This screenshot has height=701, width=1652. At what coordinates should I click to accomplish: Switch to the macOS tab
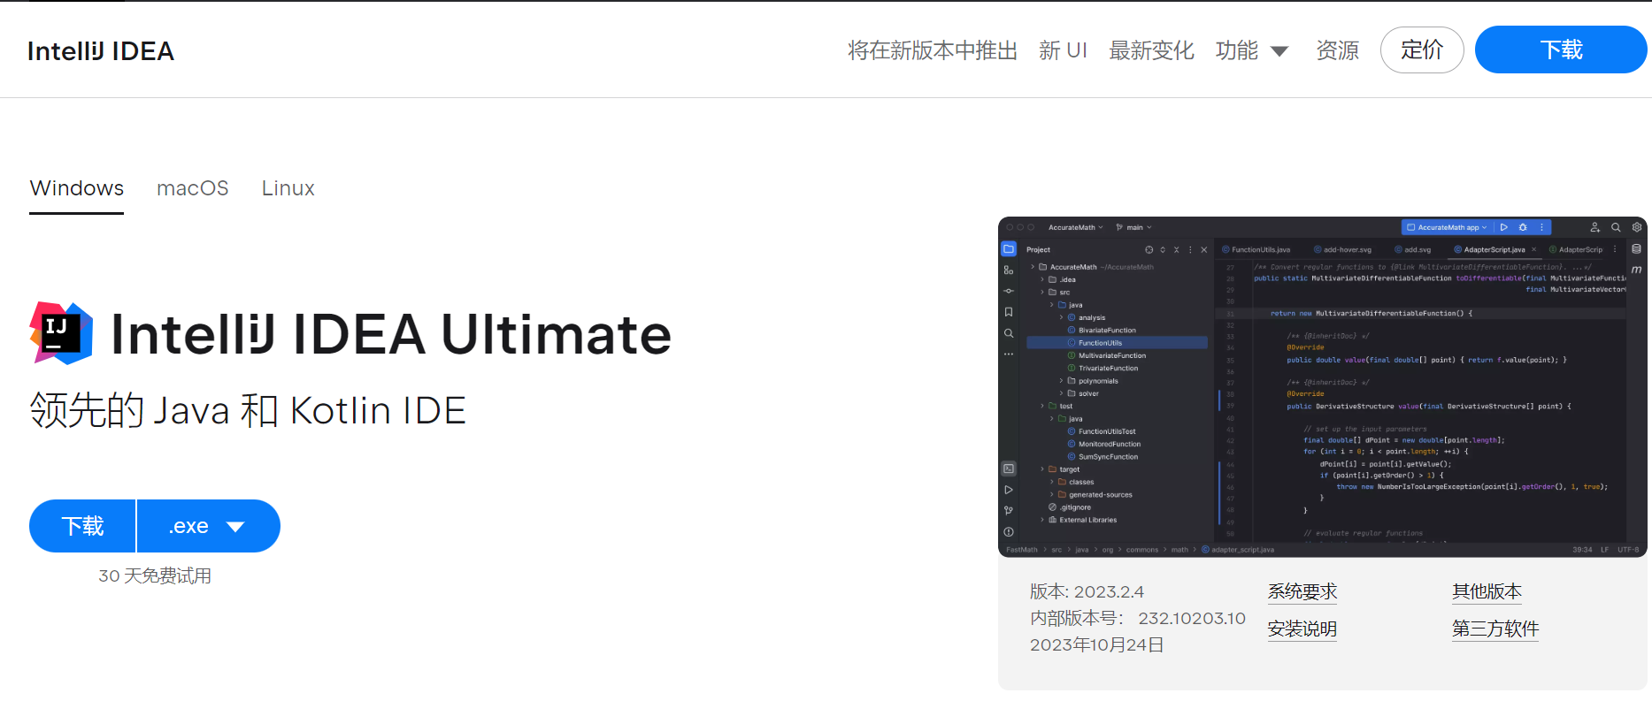coord(193,188)
